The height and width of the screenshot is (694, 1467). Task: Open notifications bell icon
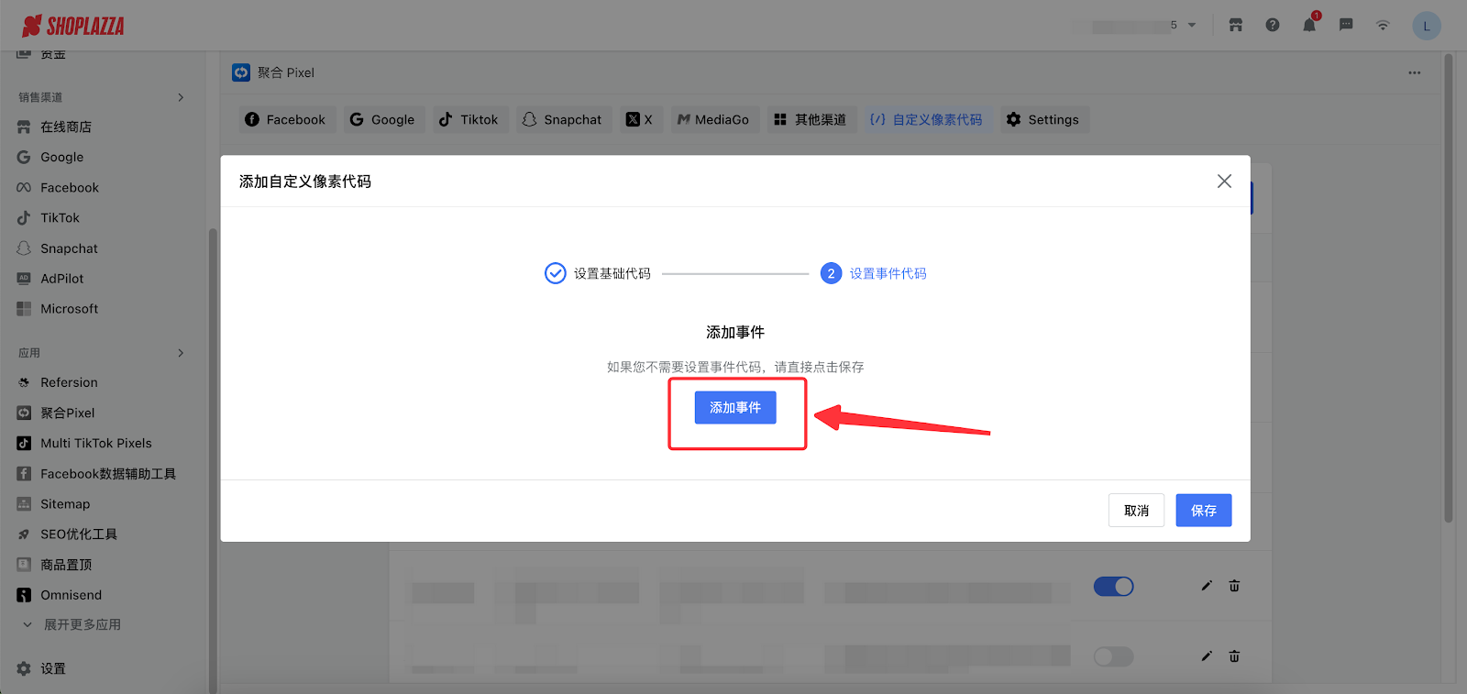pos(1309,26)
